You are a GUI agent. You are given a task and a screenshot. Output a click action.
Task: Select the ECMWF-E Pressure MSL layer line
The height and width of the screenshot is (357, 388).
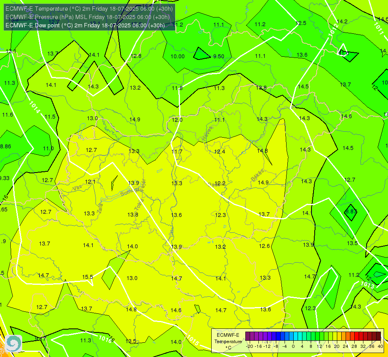click(x=88, y=17)
